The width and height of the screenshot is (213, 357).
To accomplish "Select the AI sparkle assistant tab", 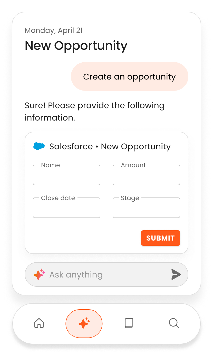I will coord(84,323).
